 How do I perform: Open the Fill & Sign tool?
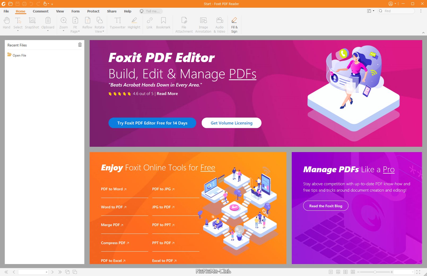[x=234, y=25]
